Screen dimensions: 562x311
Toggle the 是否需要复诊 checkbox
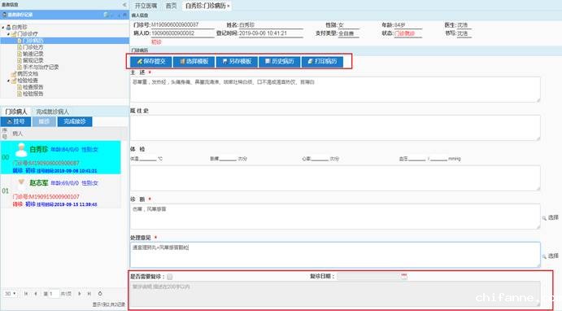pyautogui.click(x=170, y=277)
